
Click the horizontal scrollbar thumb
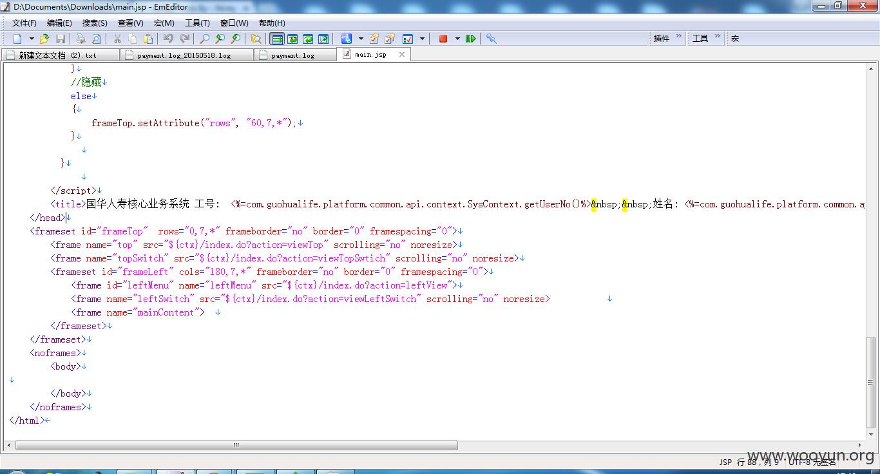236,445
